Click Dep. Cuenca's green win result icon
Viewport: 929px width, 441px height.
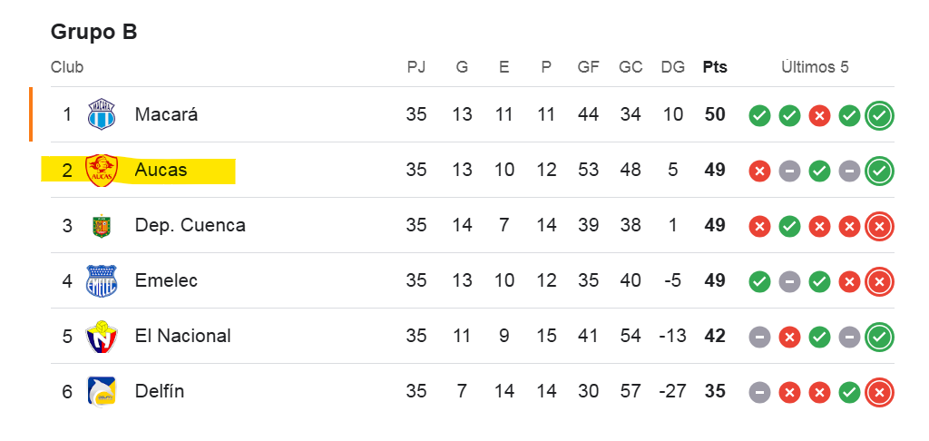[x=789, y=226]
